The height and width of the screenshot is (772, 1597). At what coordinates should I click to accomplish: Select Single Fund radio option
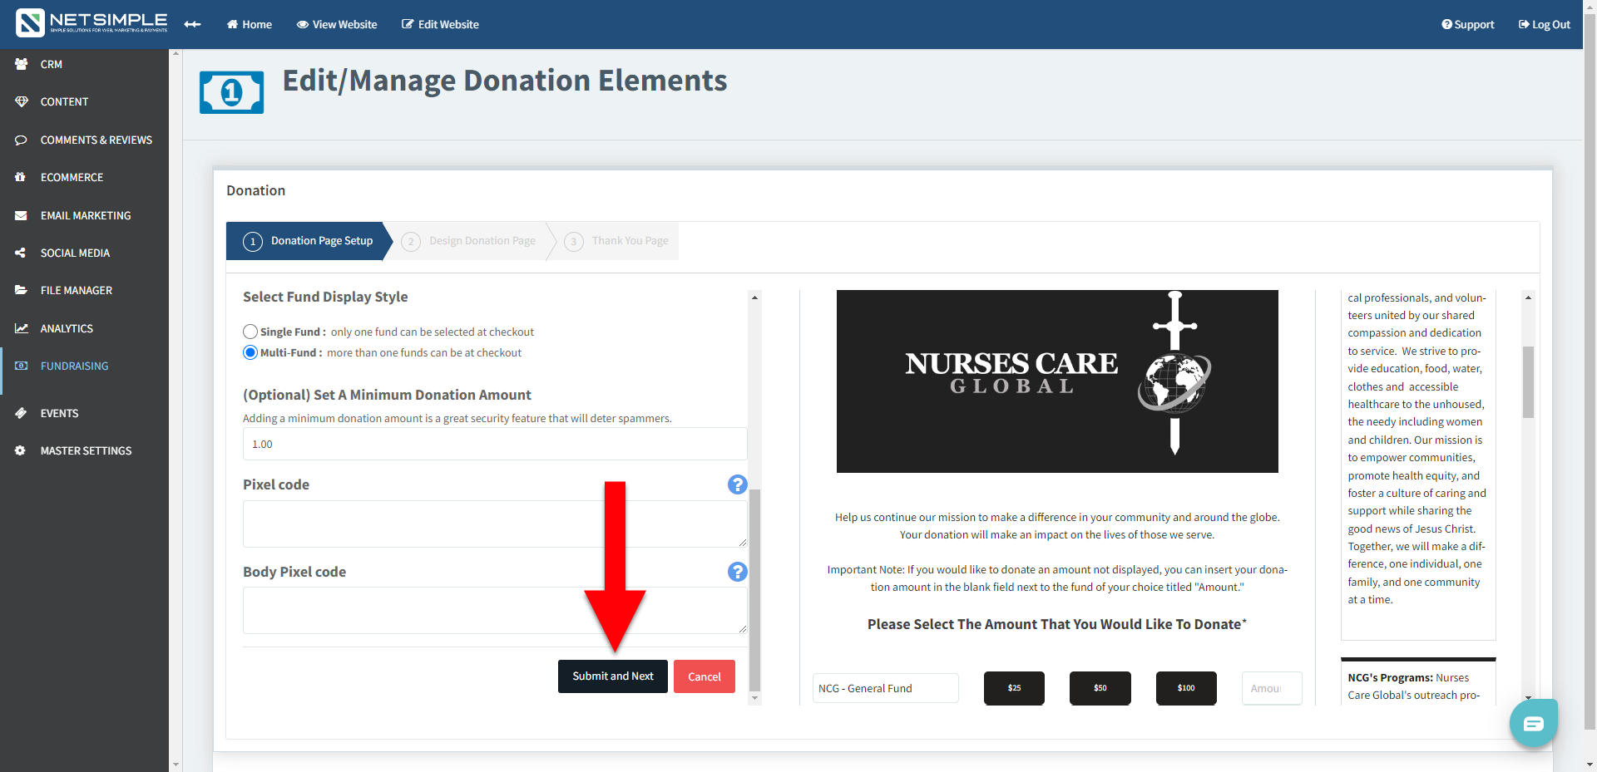[x=250, y=332]
